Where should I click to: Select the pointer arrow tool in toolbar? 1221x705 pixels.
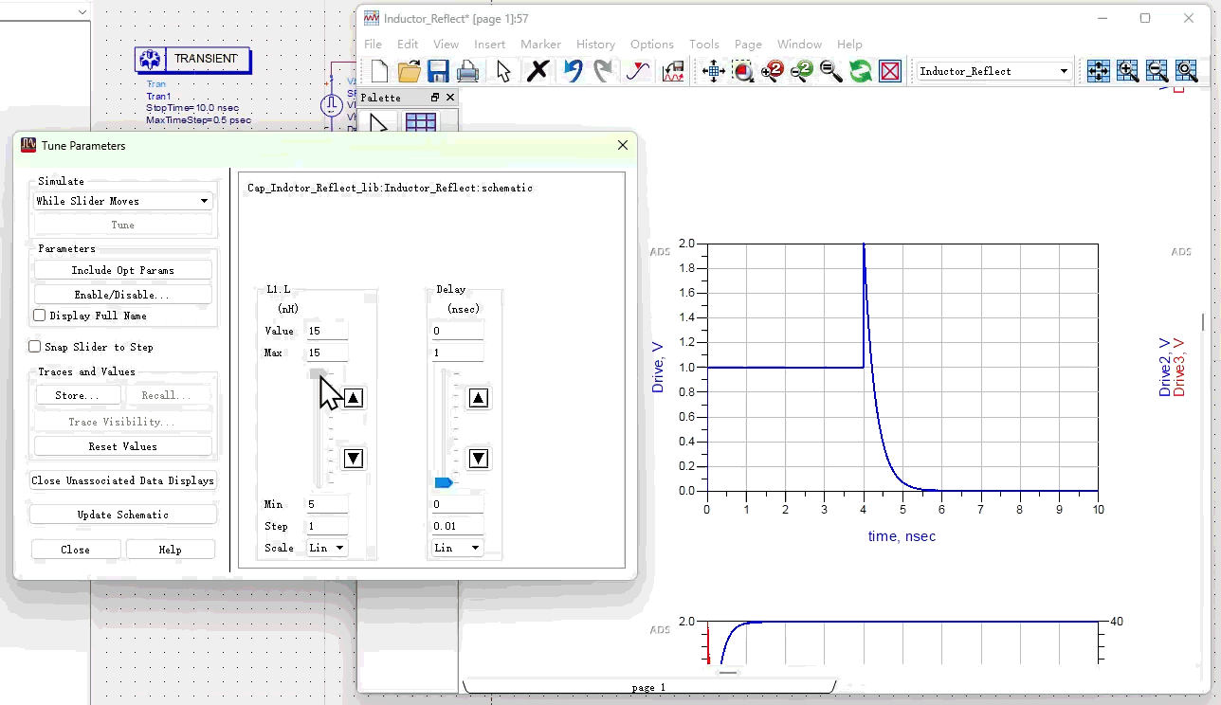(x=503, y=71)
